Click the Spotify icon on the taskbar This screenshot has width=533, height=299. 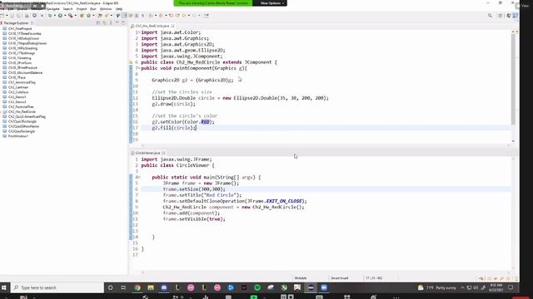click(257, 287)
